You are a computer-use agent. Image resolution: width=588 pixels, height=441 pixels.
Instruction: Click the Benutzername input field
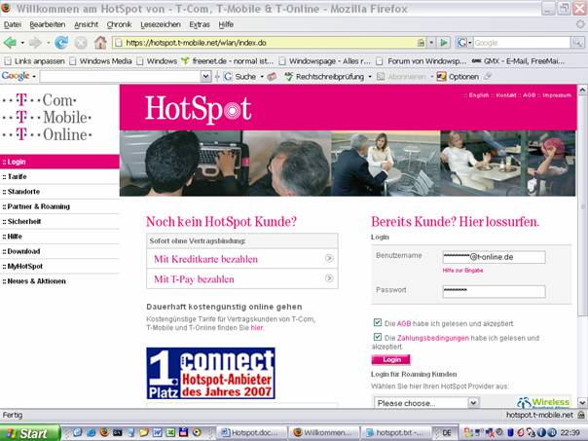tap(494, 257)
